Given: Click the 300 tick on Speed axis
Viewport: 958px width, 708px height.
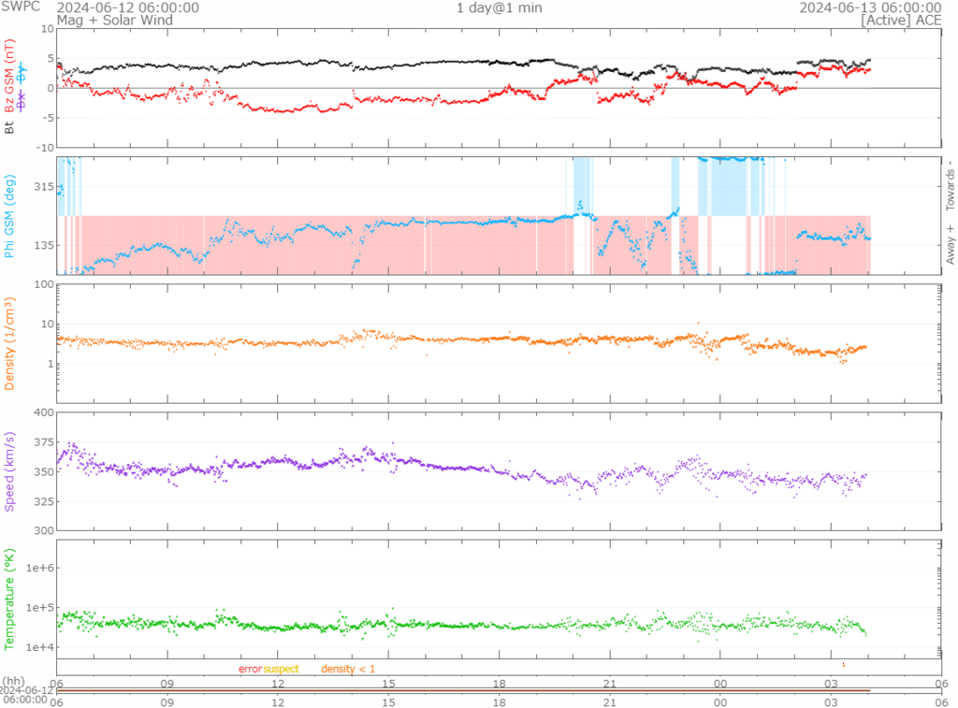Looking at the screenshot, I should pos(44,530).
